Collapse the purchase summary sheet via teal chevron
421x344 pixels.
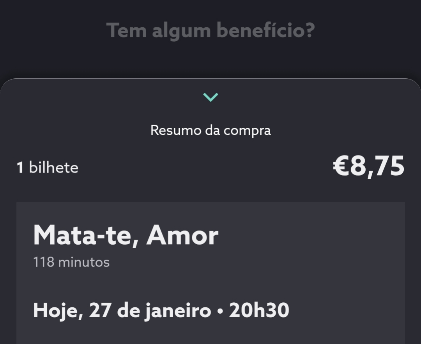210,97
